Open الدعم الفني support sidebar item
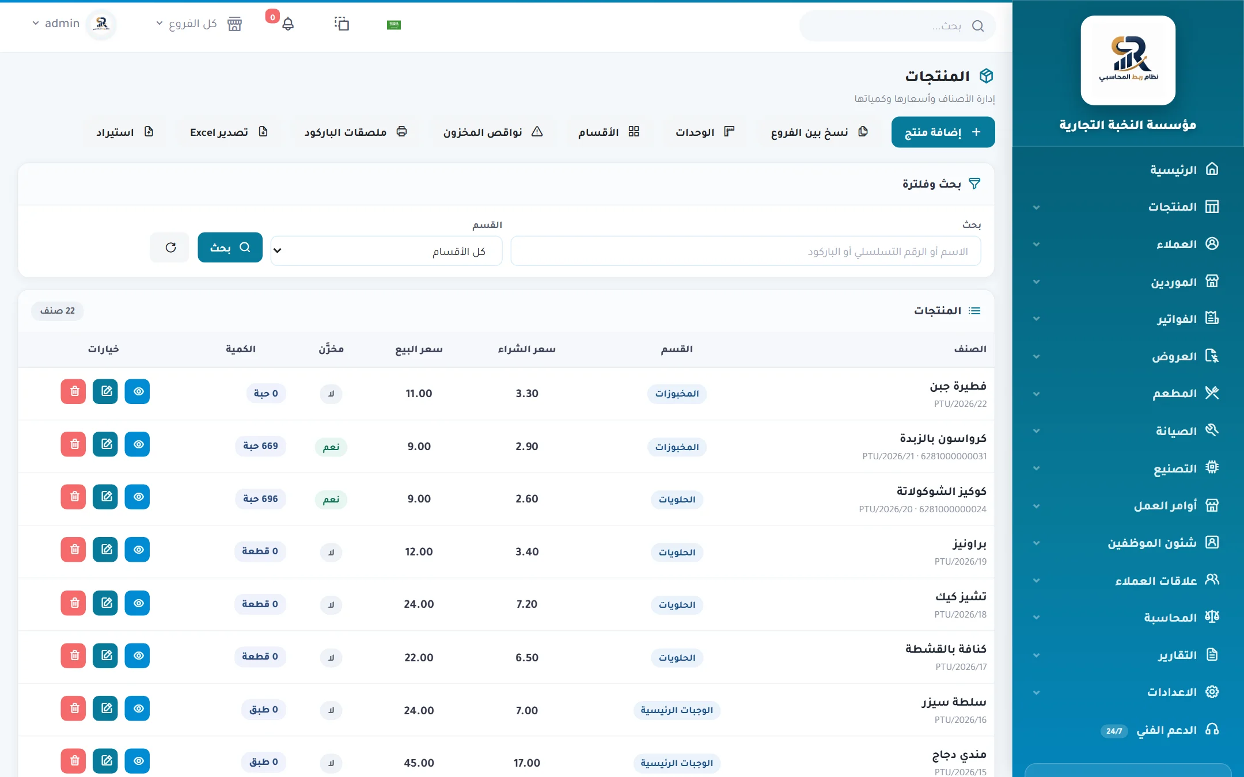Image resolution: width=1244 pixels, height=777 pixels. 1128,730
